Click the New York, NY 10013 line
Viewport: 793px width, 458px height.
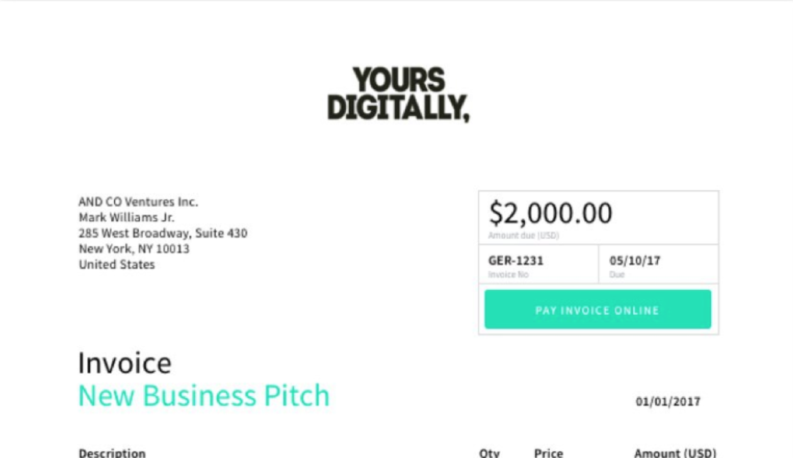pyautogui.click(x=134, y=249)
